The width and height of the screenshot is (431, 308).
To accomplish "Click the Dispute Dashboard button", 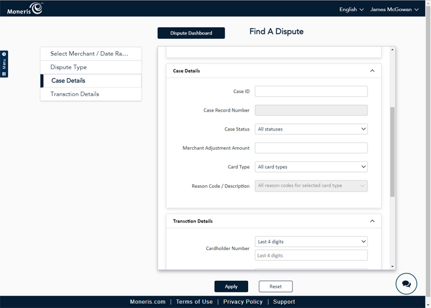I will (x=191, y=33).
